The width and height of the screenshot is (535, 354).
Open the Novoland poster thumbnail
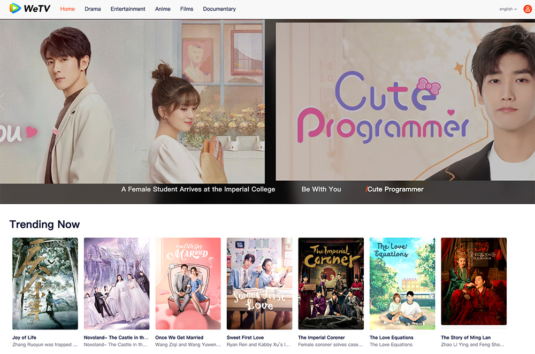pos(117,283)
